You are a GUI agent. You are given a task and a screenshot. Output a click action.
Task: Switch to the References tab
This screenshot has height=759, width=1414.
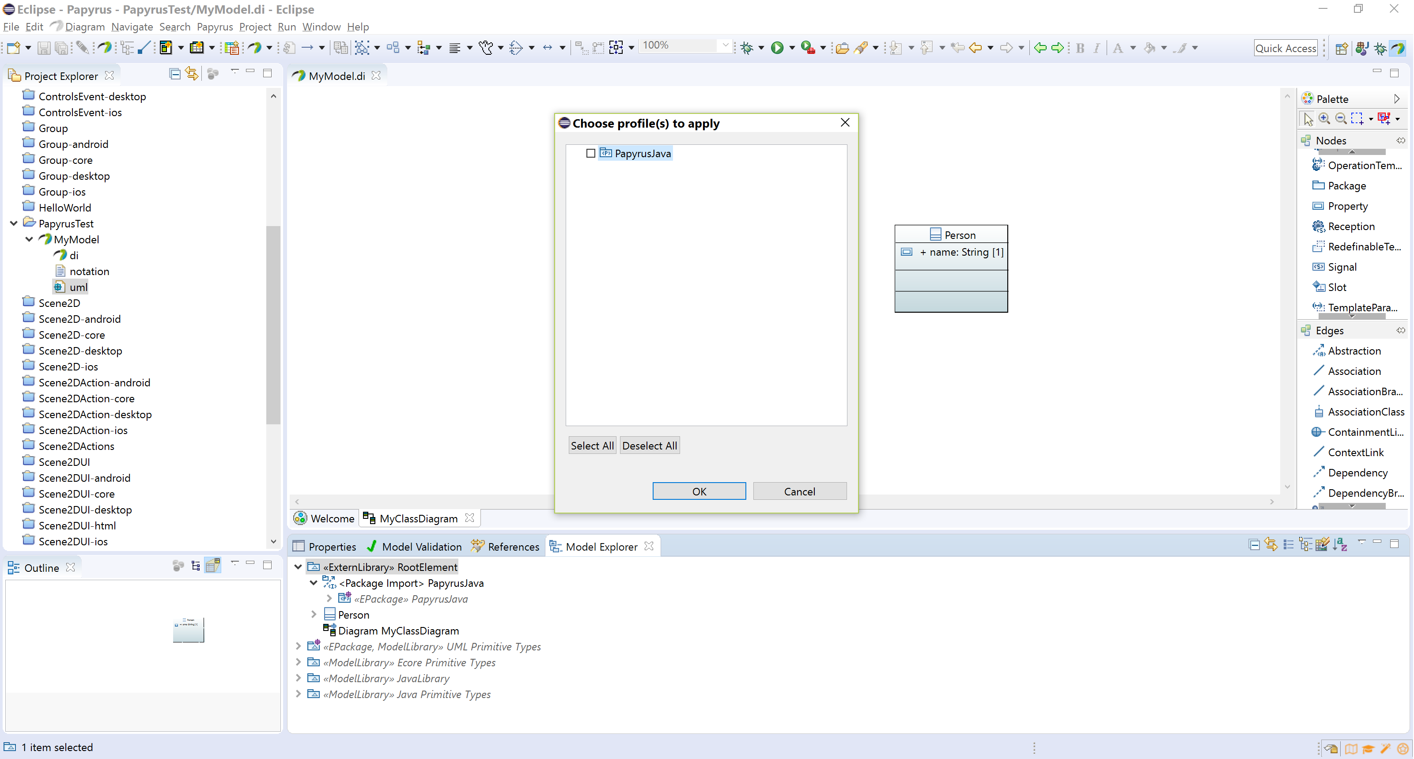point(506,547)
